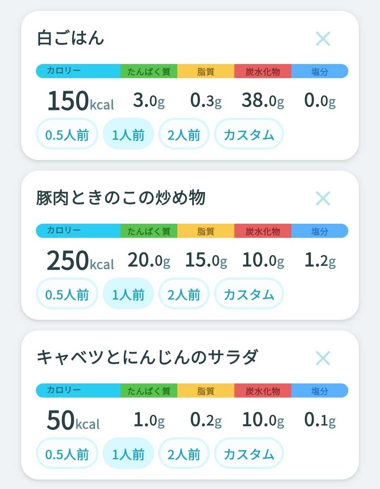Select 1人前 for 白ごはん

[128, 134]
